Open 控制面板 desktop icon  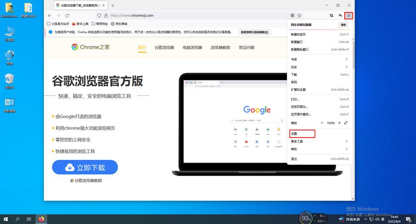coord(9,105)
